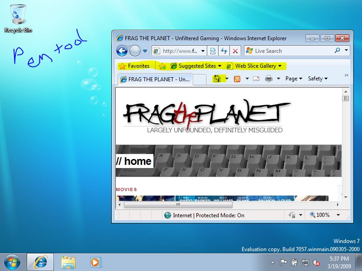Click the // home banner heading
Screen dimensions: 362x271
click(134, 161)
